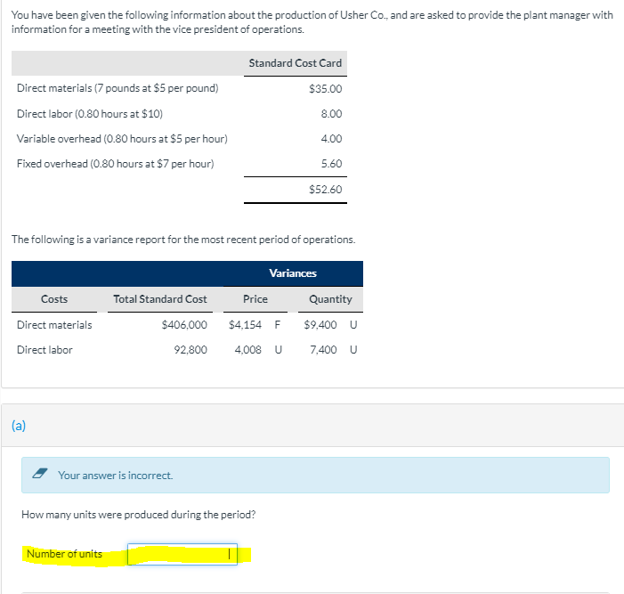Click the 'Quantity' column header
Viewport: 624px width, 594px height.
pos(330,299)
